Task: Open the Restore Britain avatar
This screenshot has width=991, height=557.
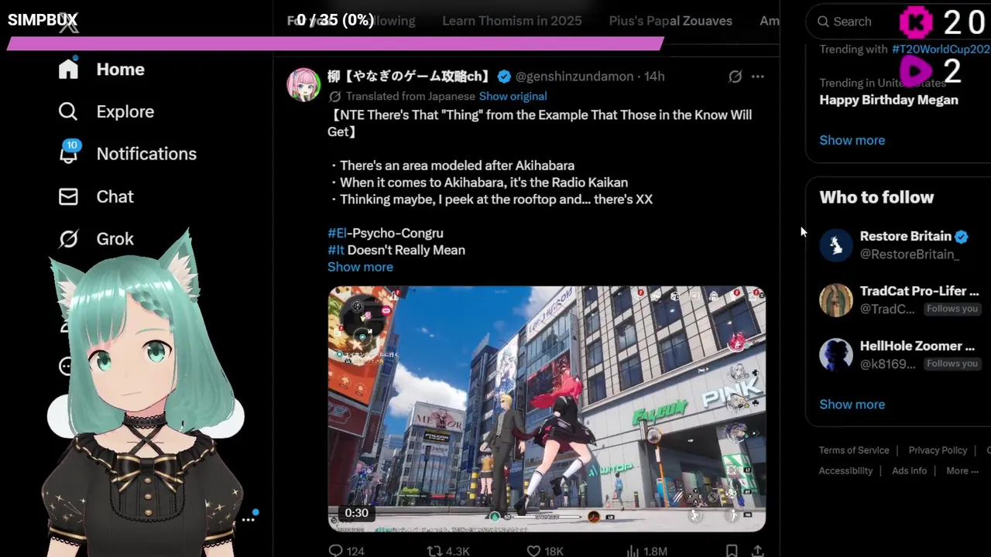Action: [836, 245]
